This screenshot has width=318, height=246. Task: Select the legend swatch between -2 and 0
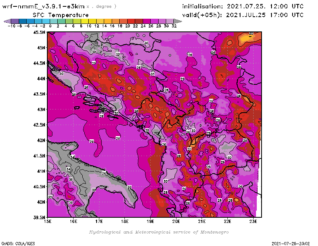coord(46,21)
